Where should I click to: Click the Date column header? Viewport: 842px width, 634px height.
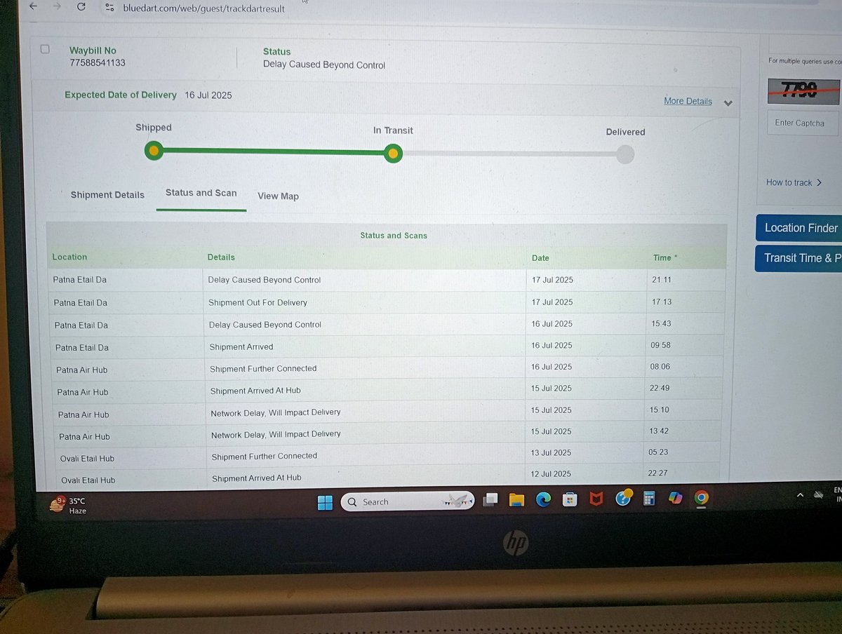[540, 258]
